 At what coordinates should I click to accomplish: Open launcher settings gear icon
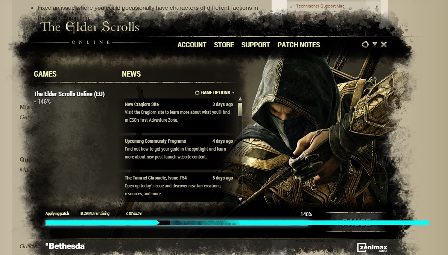click(365, 44)
